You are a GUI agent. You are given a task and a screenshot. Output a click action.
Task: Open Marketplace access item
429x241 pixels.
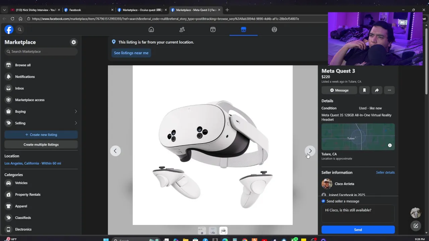(41, 100)
